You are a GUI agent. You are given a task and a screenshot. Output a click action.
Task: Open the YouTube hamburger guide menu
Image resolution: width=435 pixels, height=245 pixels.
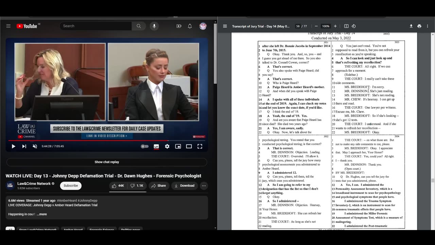point(8,26)
